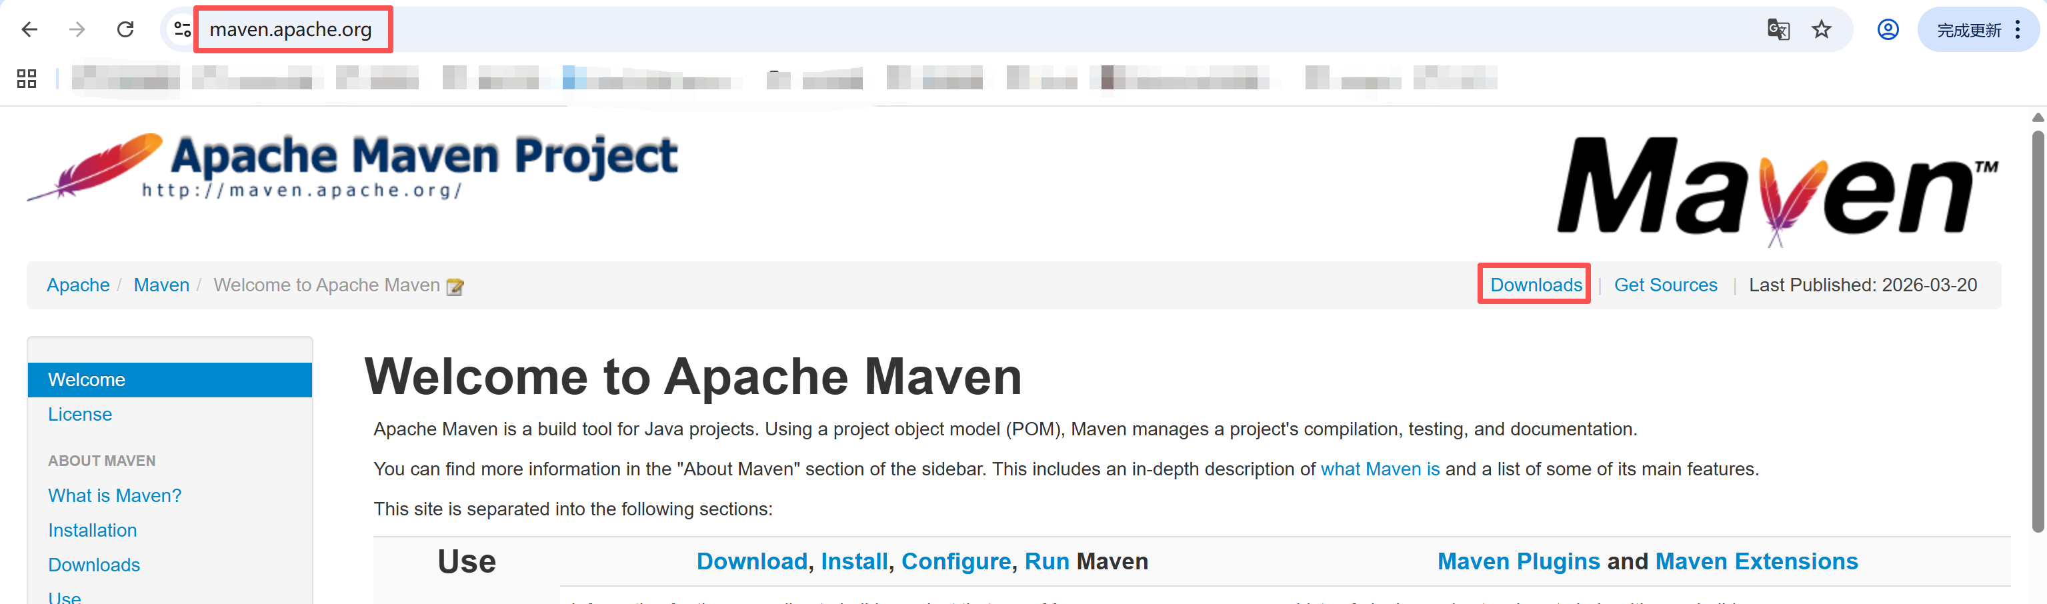Click the 'Last Published: 2026-03-20' text
This screenshot has height=604, width=2047.
pos(1863,285)
